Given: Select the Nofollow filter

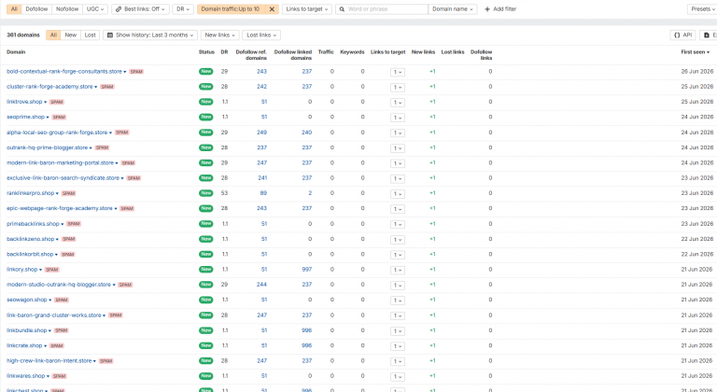Looking at the screenshot, I should [x=67, y=9].
